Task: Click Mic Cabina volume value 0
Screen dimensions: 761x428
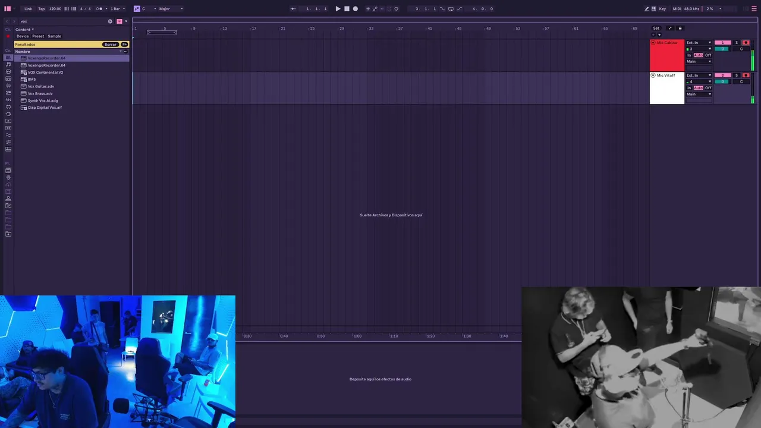Action: (x=722, y=49)
